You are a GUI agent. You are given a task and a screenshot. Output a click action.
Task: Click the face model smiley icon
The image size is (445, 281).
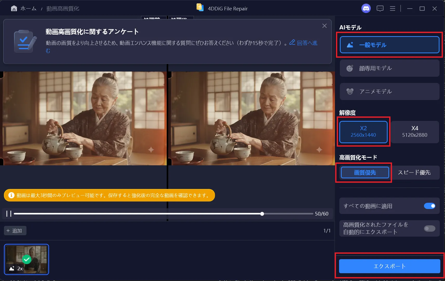point(350,68)
